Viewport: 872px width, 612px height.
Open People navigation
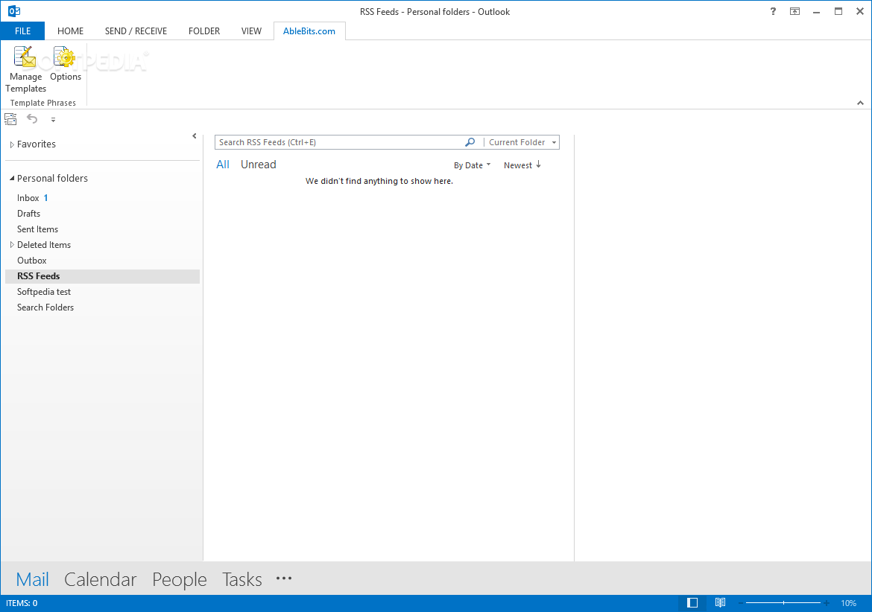[179, 579]
